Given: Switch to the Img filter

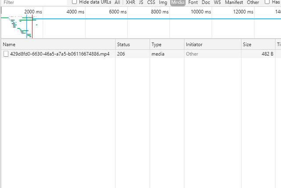Looking at the screenshot, I should (163, 2).
